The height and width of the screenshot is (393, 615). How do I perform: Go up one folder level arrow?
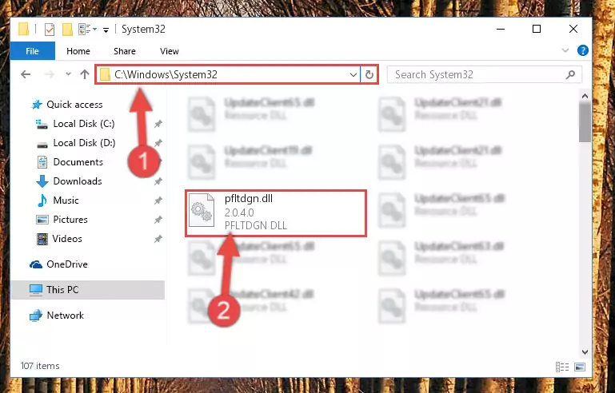coord(84,74)
